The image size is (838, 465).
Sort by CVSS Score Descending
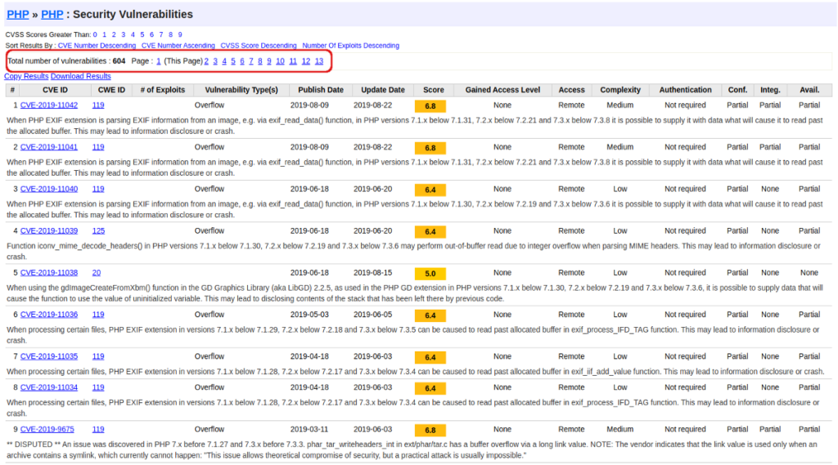tap(258, 46)
